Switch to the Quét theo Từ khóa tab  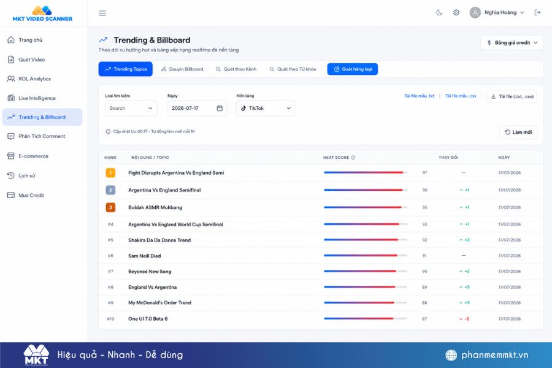pos(293,69)
